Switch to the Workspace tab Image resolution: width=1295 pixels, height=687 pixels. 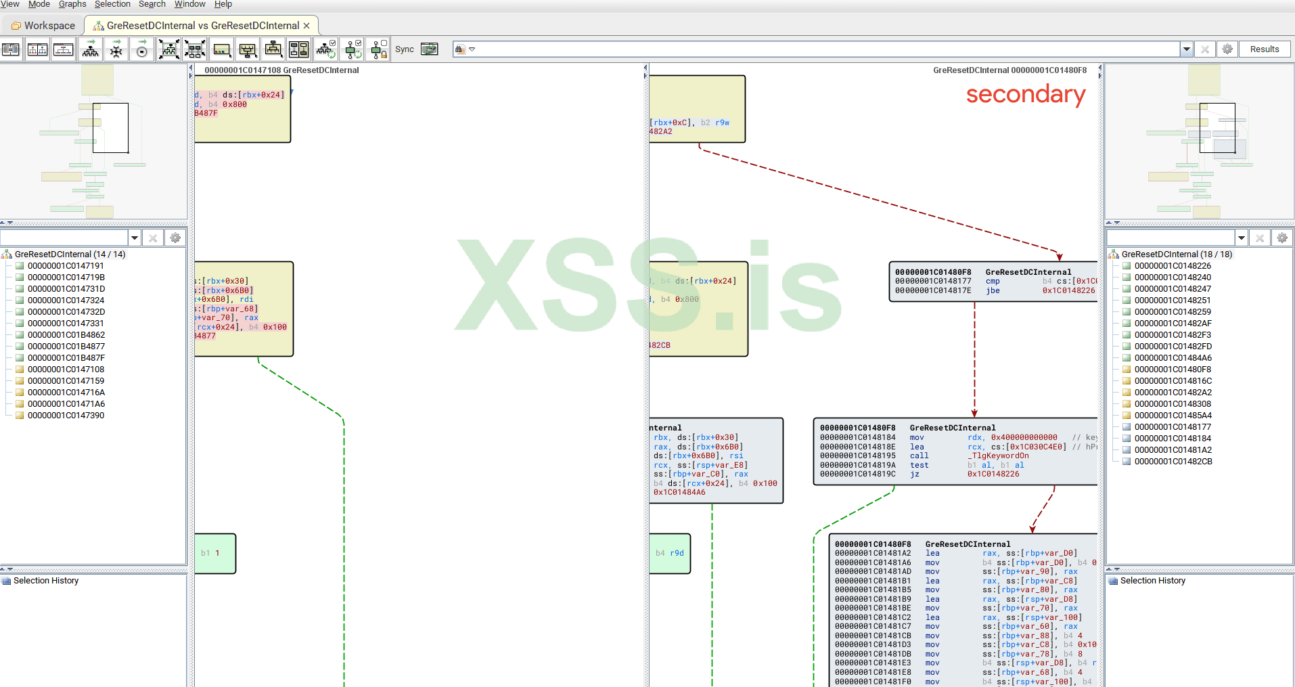click(43, 26)
